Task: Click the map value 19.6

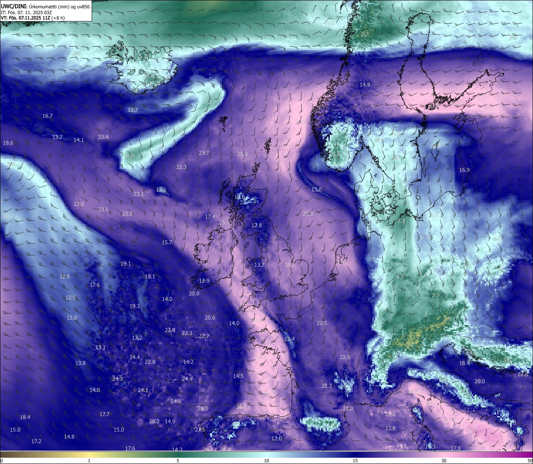Action: point(8,143)
